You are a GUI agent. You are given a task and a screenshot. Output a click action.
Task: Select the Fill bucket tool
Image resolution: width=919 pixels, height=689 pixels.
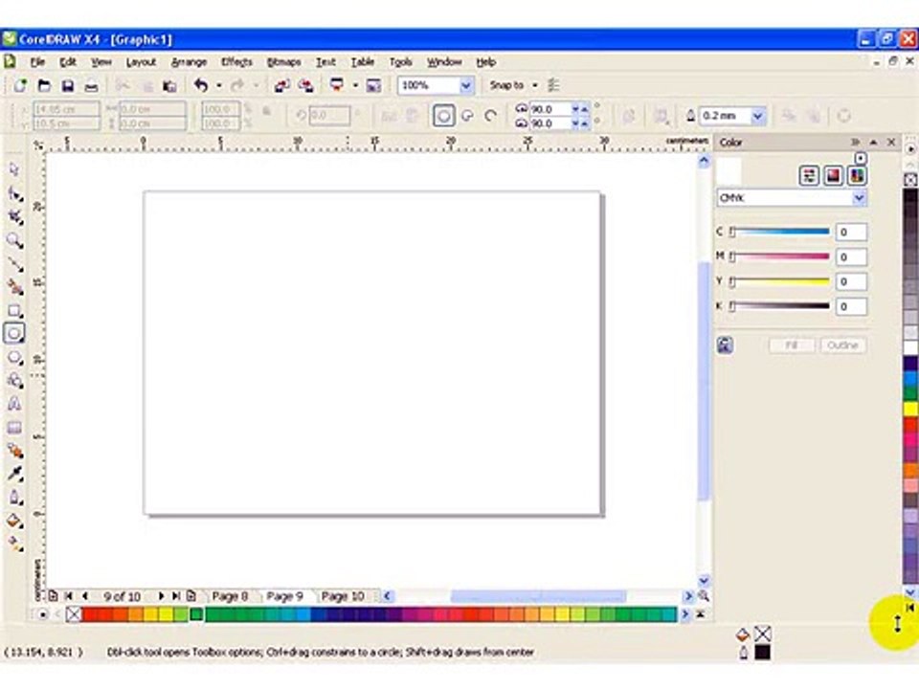14,521
